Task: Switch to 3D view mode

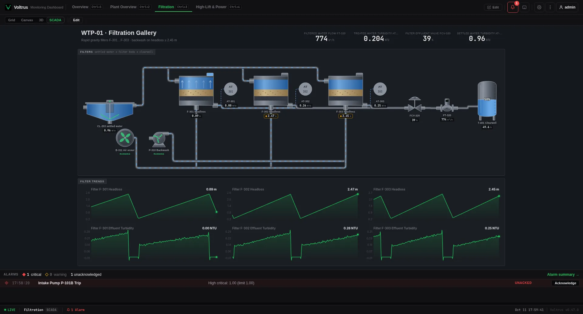Action: click(x=41, y=20)
